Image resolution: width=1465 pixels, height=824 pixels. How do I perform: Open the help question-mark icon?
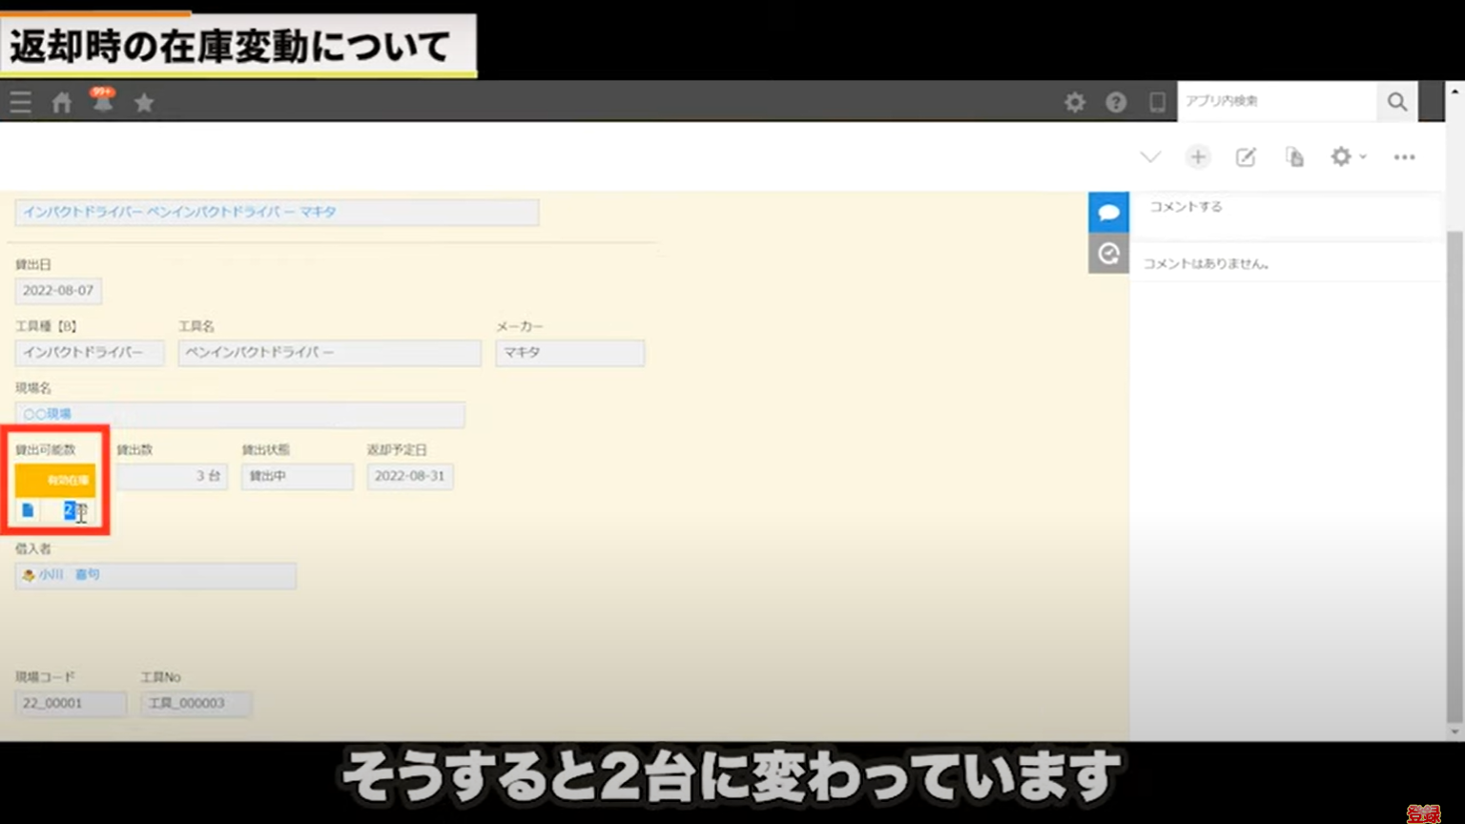[x=1116, y=101]
